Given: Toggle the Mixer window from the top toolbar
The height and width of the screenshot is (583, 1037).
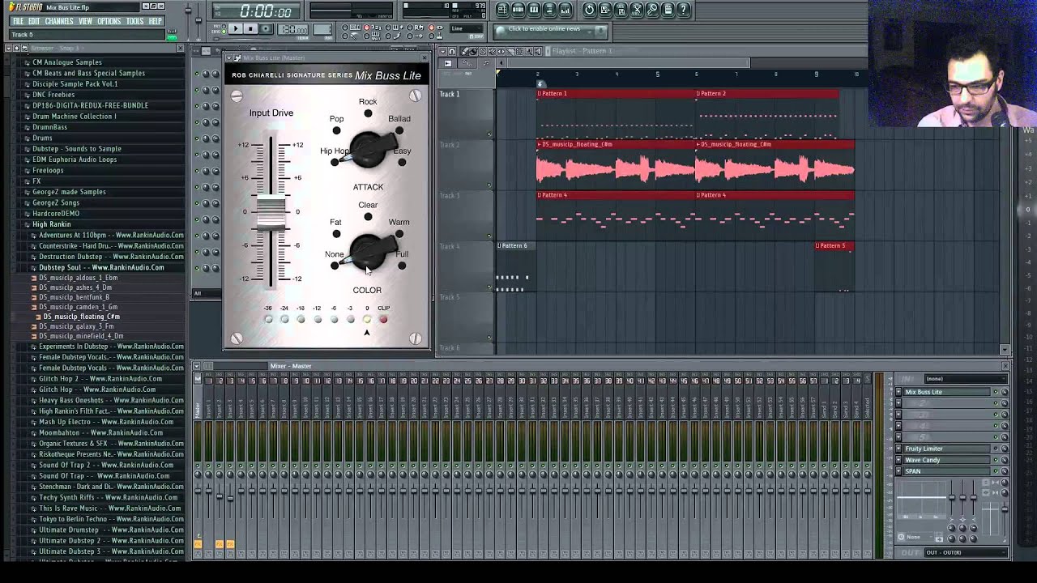Looking at the screenshot, I should (565, 10).
